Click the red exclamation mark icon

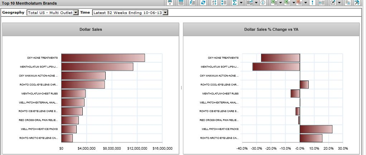pos(313,3)
